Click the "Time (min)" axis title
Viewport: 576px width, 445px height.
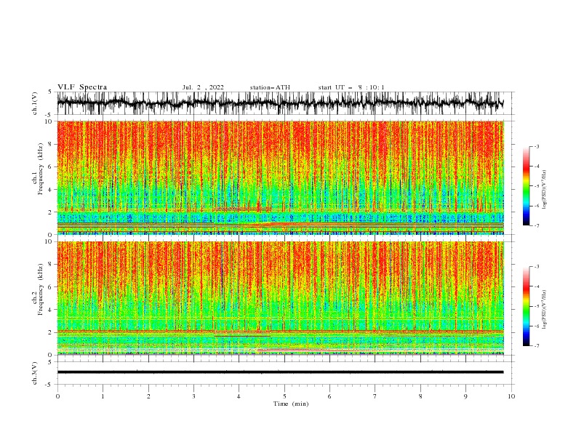pos(291,404)
